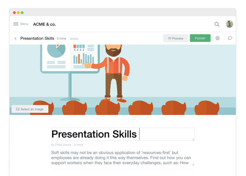The image size is (246, 176).
Task: Click the 3 mins text below title
Action: [78, 145]
